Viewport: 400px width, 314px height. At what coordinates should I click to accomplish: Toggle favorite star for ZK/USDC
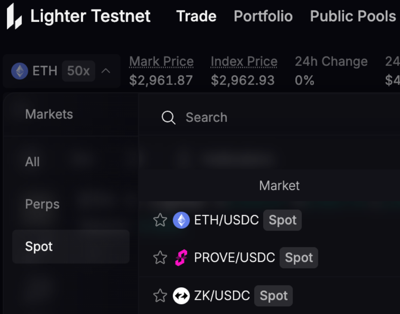pyautogui.click(x=160, y=296)
